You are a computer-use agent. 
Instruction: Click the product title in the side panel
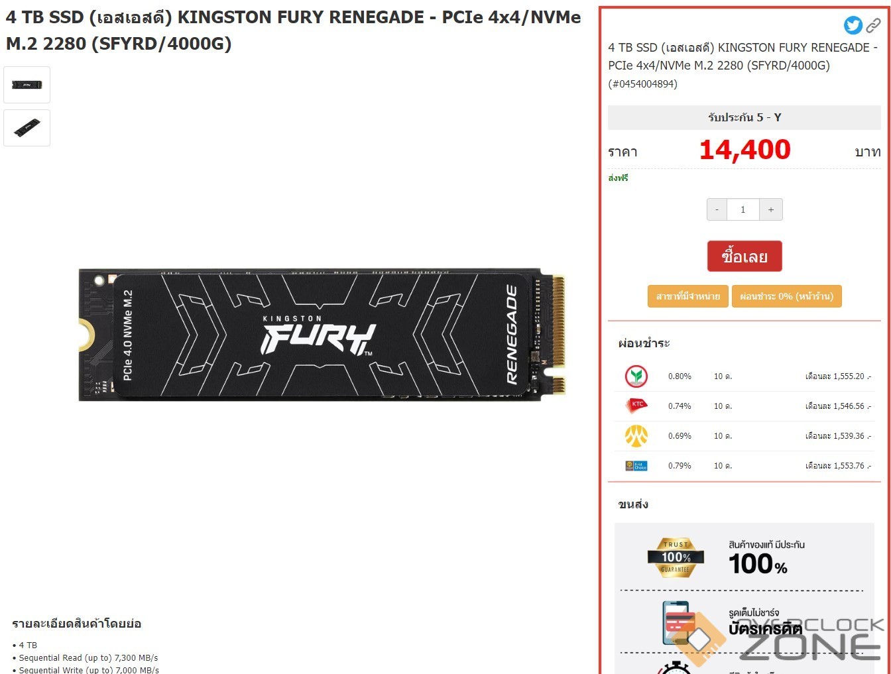(742, 56)
